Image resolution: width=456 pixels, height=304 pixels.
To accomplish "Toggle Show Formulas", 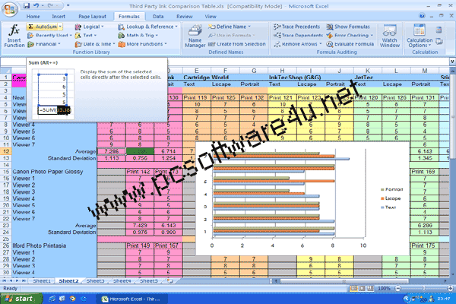I will coord(348,27).
